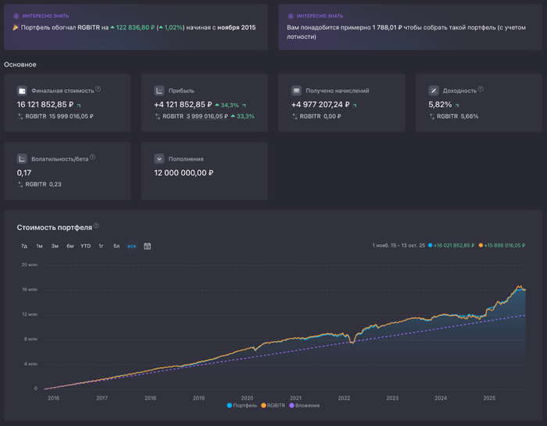
Task: Choose the 5л chart range
Action: click(x=116, y=246)
